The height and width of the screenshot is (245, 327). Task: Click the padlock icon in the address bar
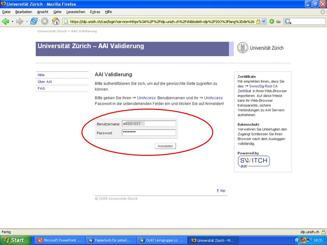pyautogui.click(x=258, y=21)
